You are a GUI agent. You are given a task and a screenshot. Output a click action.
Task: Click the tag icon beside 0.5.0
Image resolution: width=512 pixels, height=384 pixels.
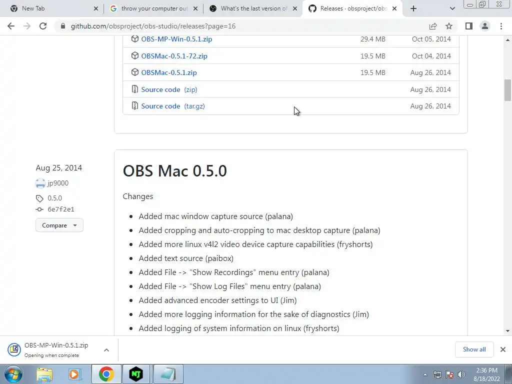pyautogui.click(x=39, y=198)
